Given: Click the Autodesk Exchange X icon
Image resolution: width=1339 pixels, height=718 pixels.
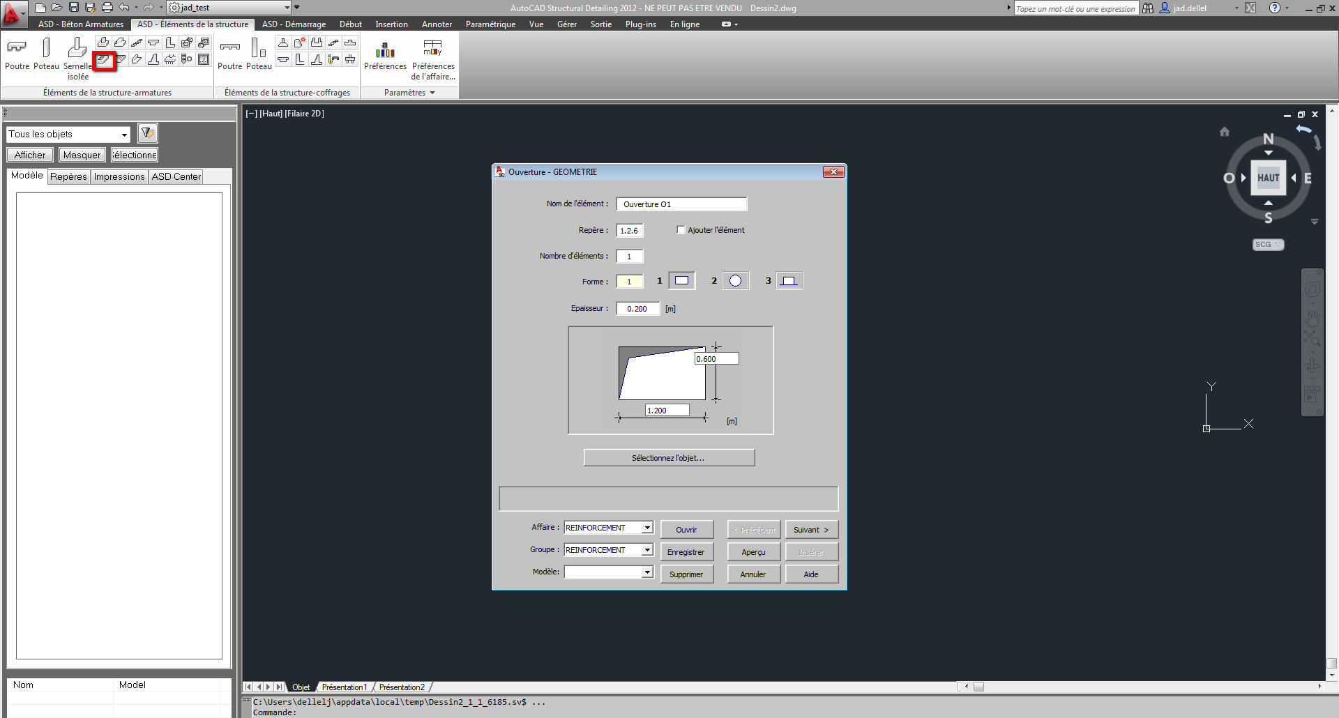Looking at the screenshot, I should coord(1250,8).
